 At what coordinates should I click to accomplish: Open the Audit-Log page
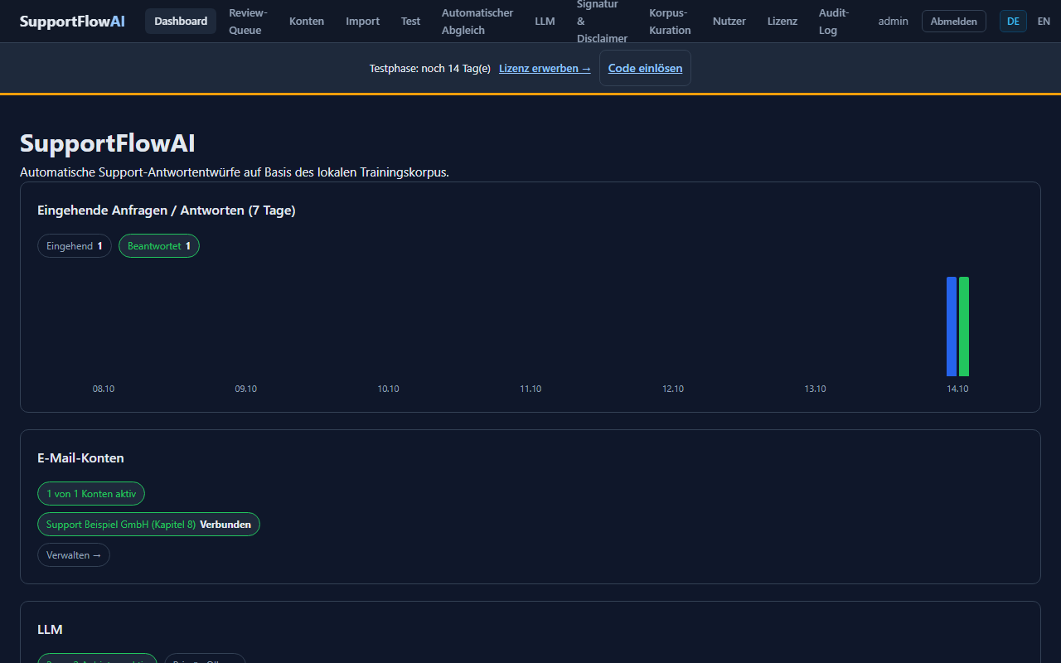834,22
